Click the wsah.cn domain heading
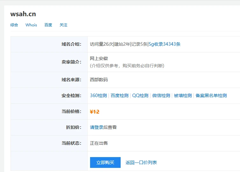The image size is (240, 172). click(23, 14)
